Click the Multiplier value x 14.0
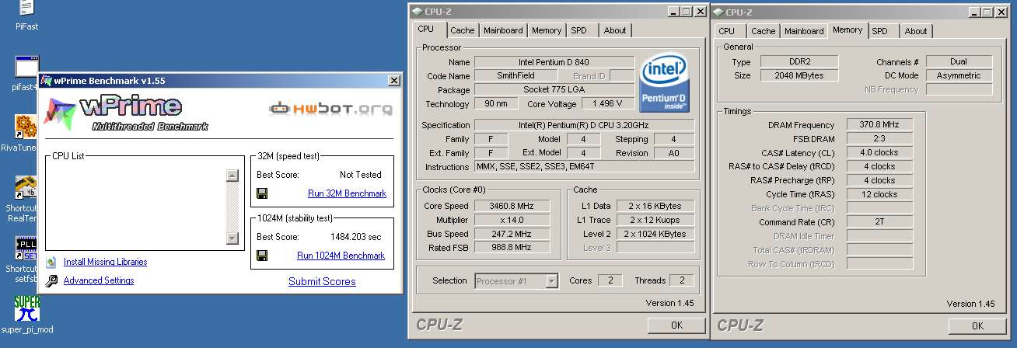This screenshot has width=1017, height=348. 512,220
